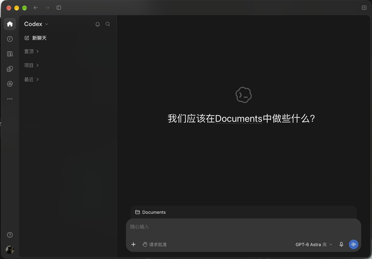Click the green macOS fullscreen button
This screenshot has height=259, width=372.
[x=24, y=8]
